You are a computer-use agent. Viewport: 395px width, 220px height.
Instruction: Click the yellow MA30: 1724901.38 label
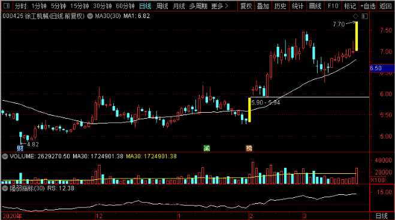coord(152,156)
